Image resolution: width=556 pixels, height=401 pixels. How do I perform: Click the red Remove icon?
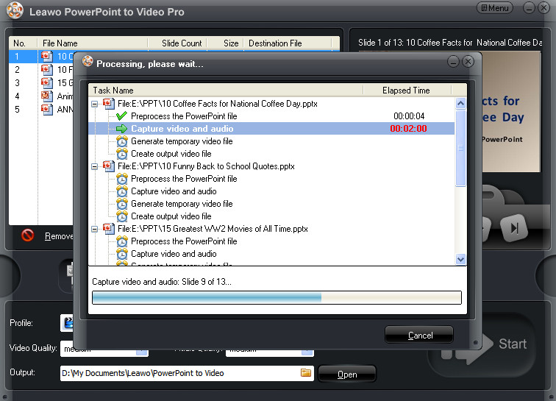pyautogui.click(x=27, y=235)
